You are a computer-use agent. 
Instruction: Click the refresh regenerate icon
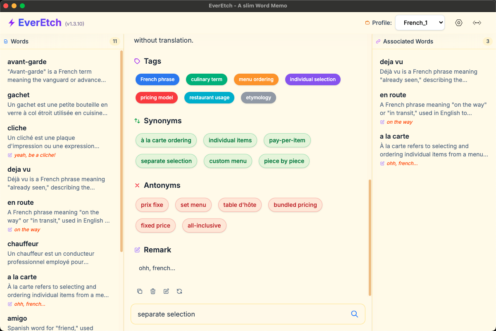179,291
